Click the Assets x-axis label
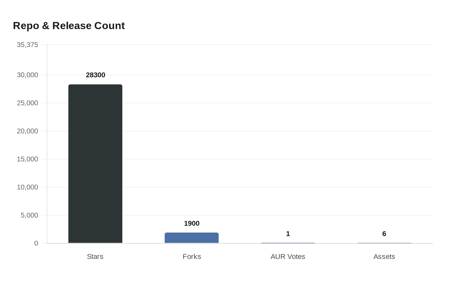 pos(384,257)
